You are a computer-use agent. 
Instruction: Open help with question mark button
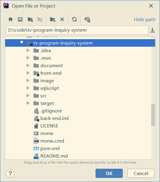[x=10, y=173]
